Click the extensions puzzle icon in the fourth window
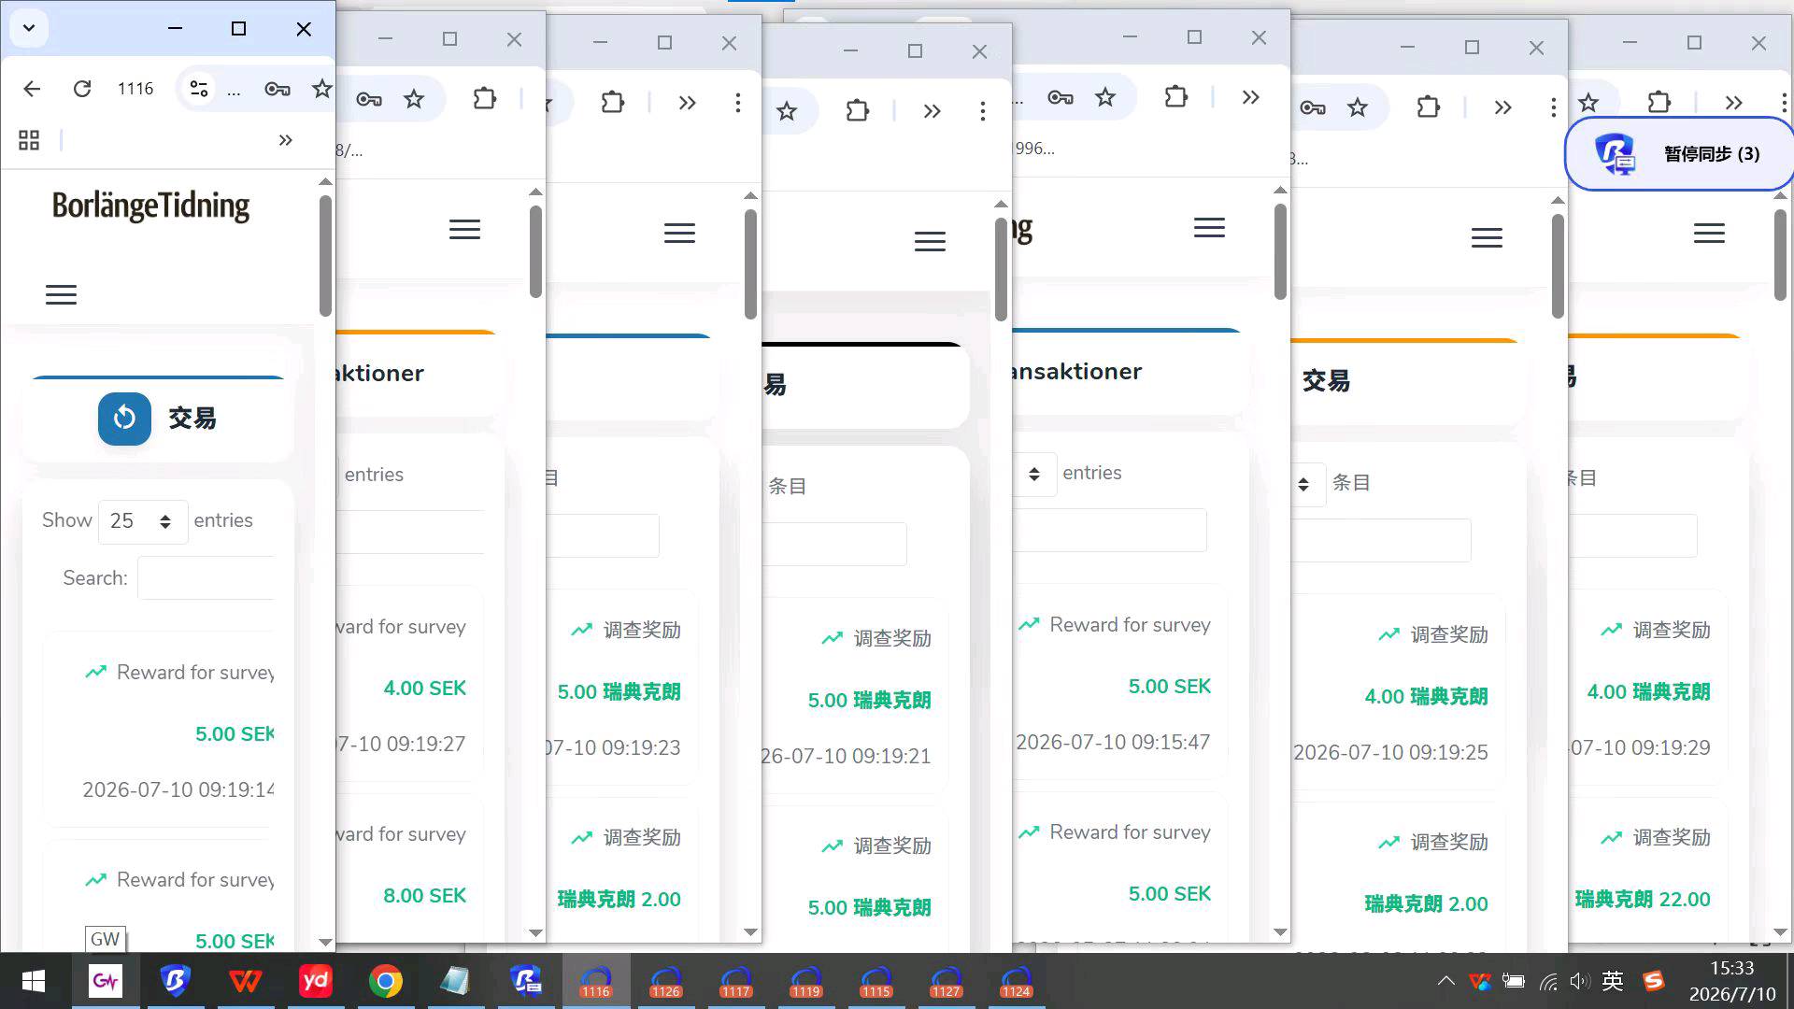This screenshot has height=1009, width=1794. pyautogui.click(x=857, y=111)
